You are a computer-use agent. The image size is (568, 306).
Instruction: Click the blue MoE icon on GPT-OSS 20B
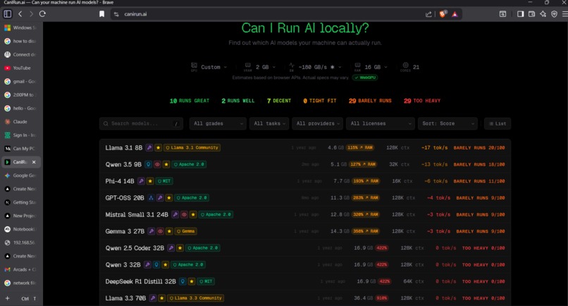coord(151,197)
